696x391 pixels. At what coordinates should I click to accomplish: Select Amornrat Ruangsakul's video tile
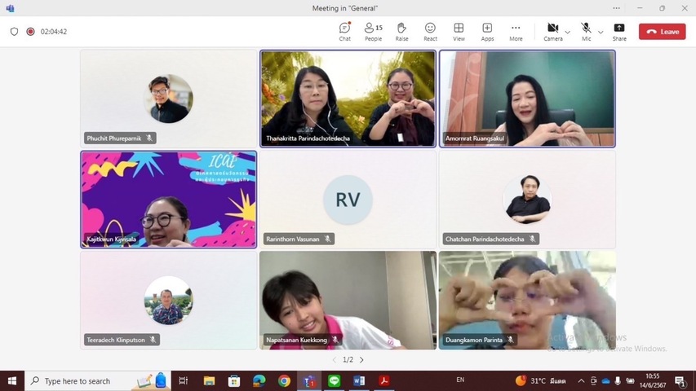click(527, 99)
